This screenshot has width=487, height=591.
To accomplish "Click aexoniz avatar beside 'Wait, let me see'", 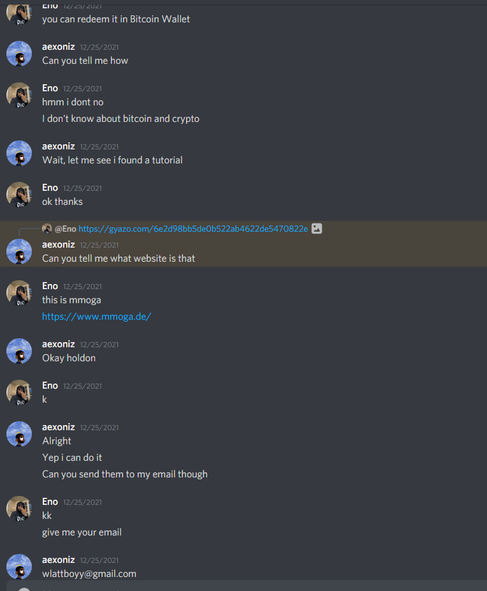I will [x=19, y=153].
